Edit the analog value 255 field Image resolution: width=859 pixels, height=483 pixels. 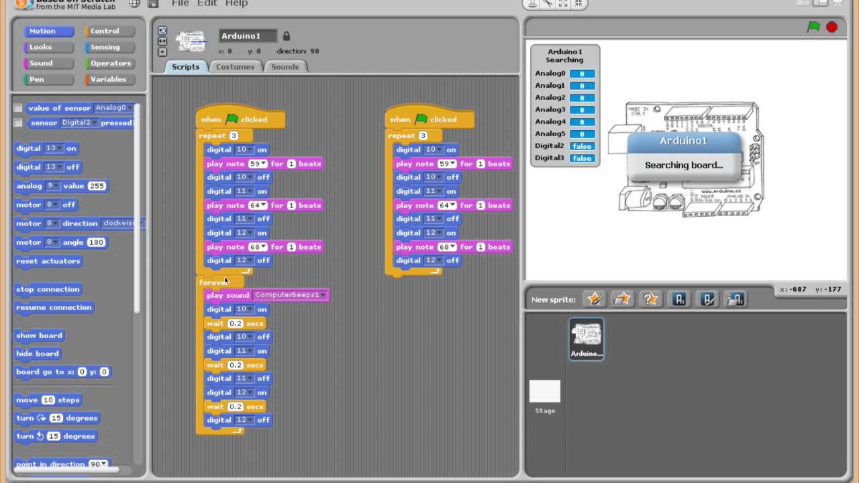coord(97,186)
